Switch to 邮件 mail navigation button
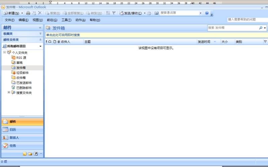This screenshot has width=268, height=167. click(x=22, y=122)
